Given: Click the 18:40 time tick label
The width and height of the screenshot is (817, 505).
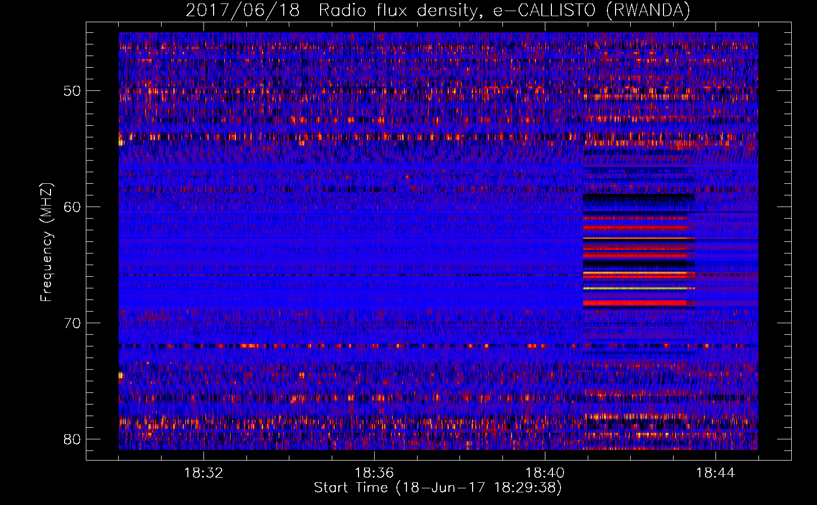Looking at the screenshot, I should pos(545,473).
